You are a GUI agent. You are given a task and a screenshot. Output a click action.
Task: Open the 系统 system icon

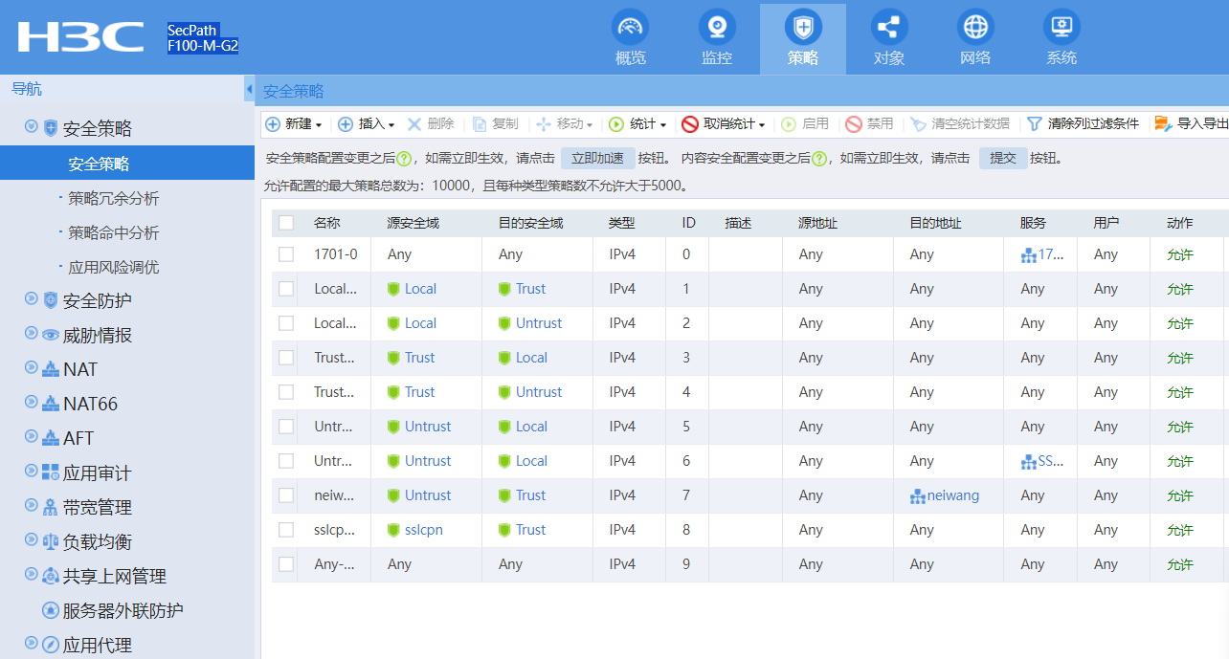click(1061, 27)
